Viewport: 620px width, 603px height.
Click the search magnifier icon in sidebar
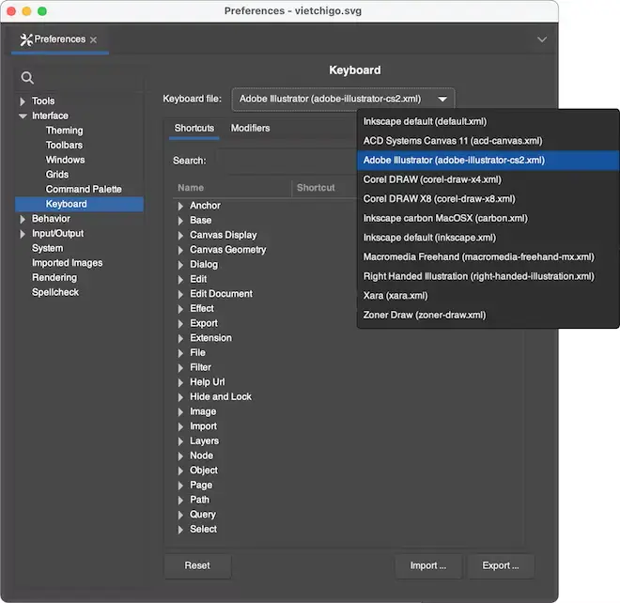[27, 78]
